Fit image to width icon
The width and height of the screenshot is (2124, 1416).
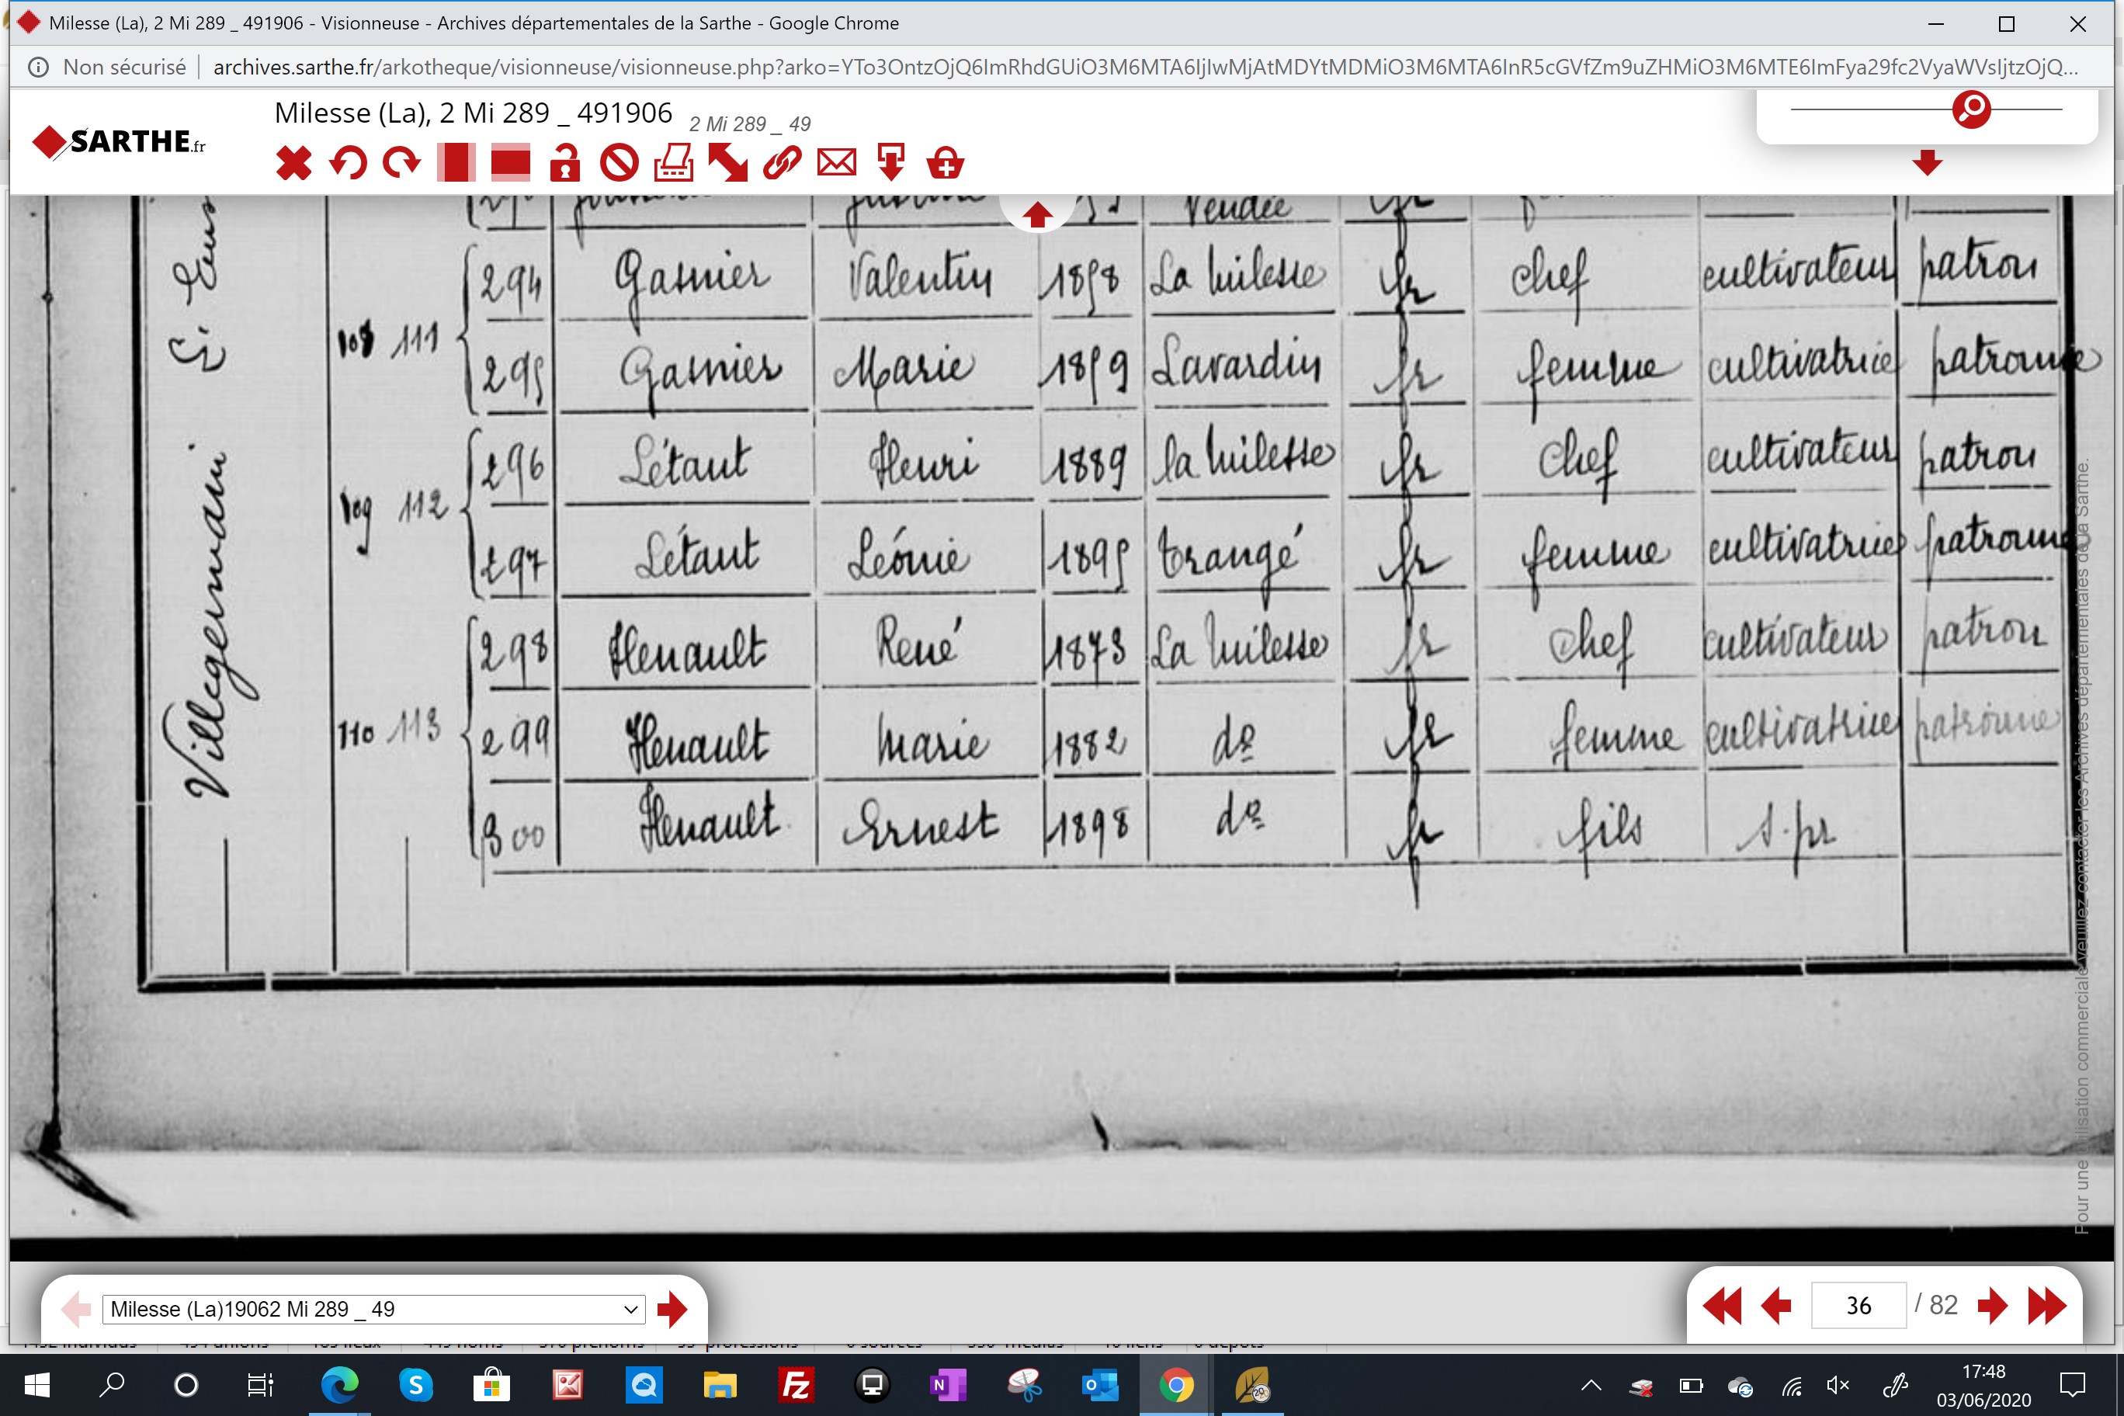pyautogui.click(x=510, y=164)
